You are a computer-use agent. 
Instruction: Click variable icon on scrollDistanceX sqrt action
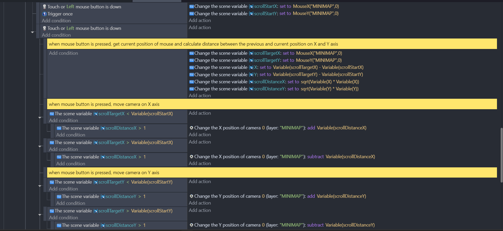coord(192,82)
